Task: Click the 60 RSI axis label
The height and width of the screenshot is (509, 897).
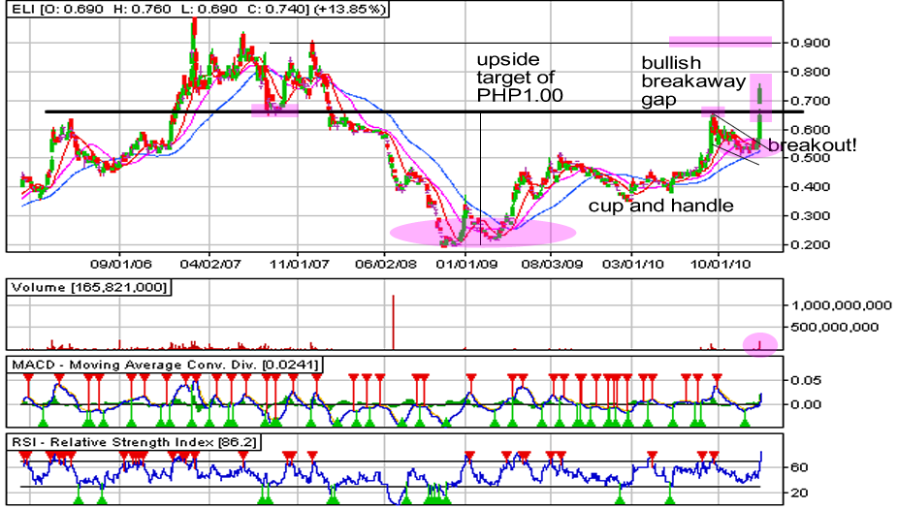Action: point(799,468)
